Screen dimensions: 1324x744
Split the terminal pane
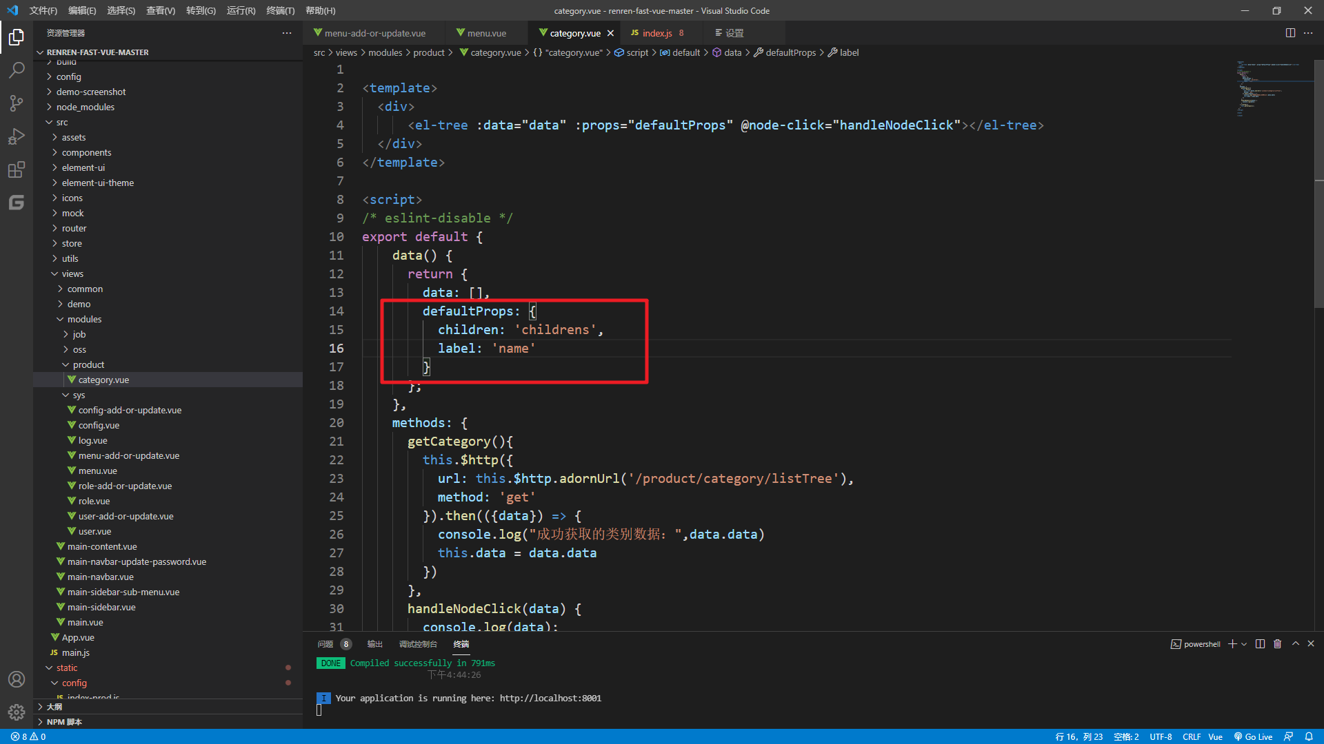(x=1260, y=644)
